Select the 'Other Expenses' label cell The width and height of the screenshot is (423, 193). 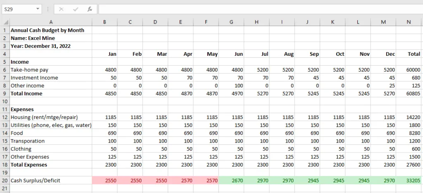pyautogui.click(x=51, y=157)
